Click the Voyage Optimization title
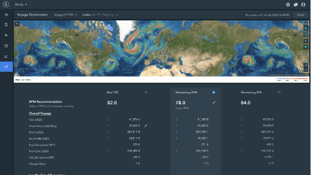The width and height of the screenshot is (311, 175). [32, 15]
